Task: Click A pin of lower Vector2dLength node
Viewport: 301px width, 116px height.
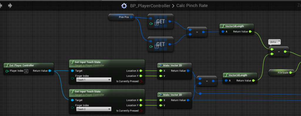Action: 226,80
